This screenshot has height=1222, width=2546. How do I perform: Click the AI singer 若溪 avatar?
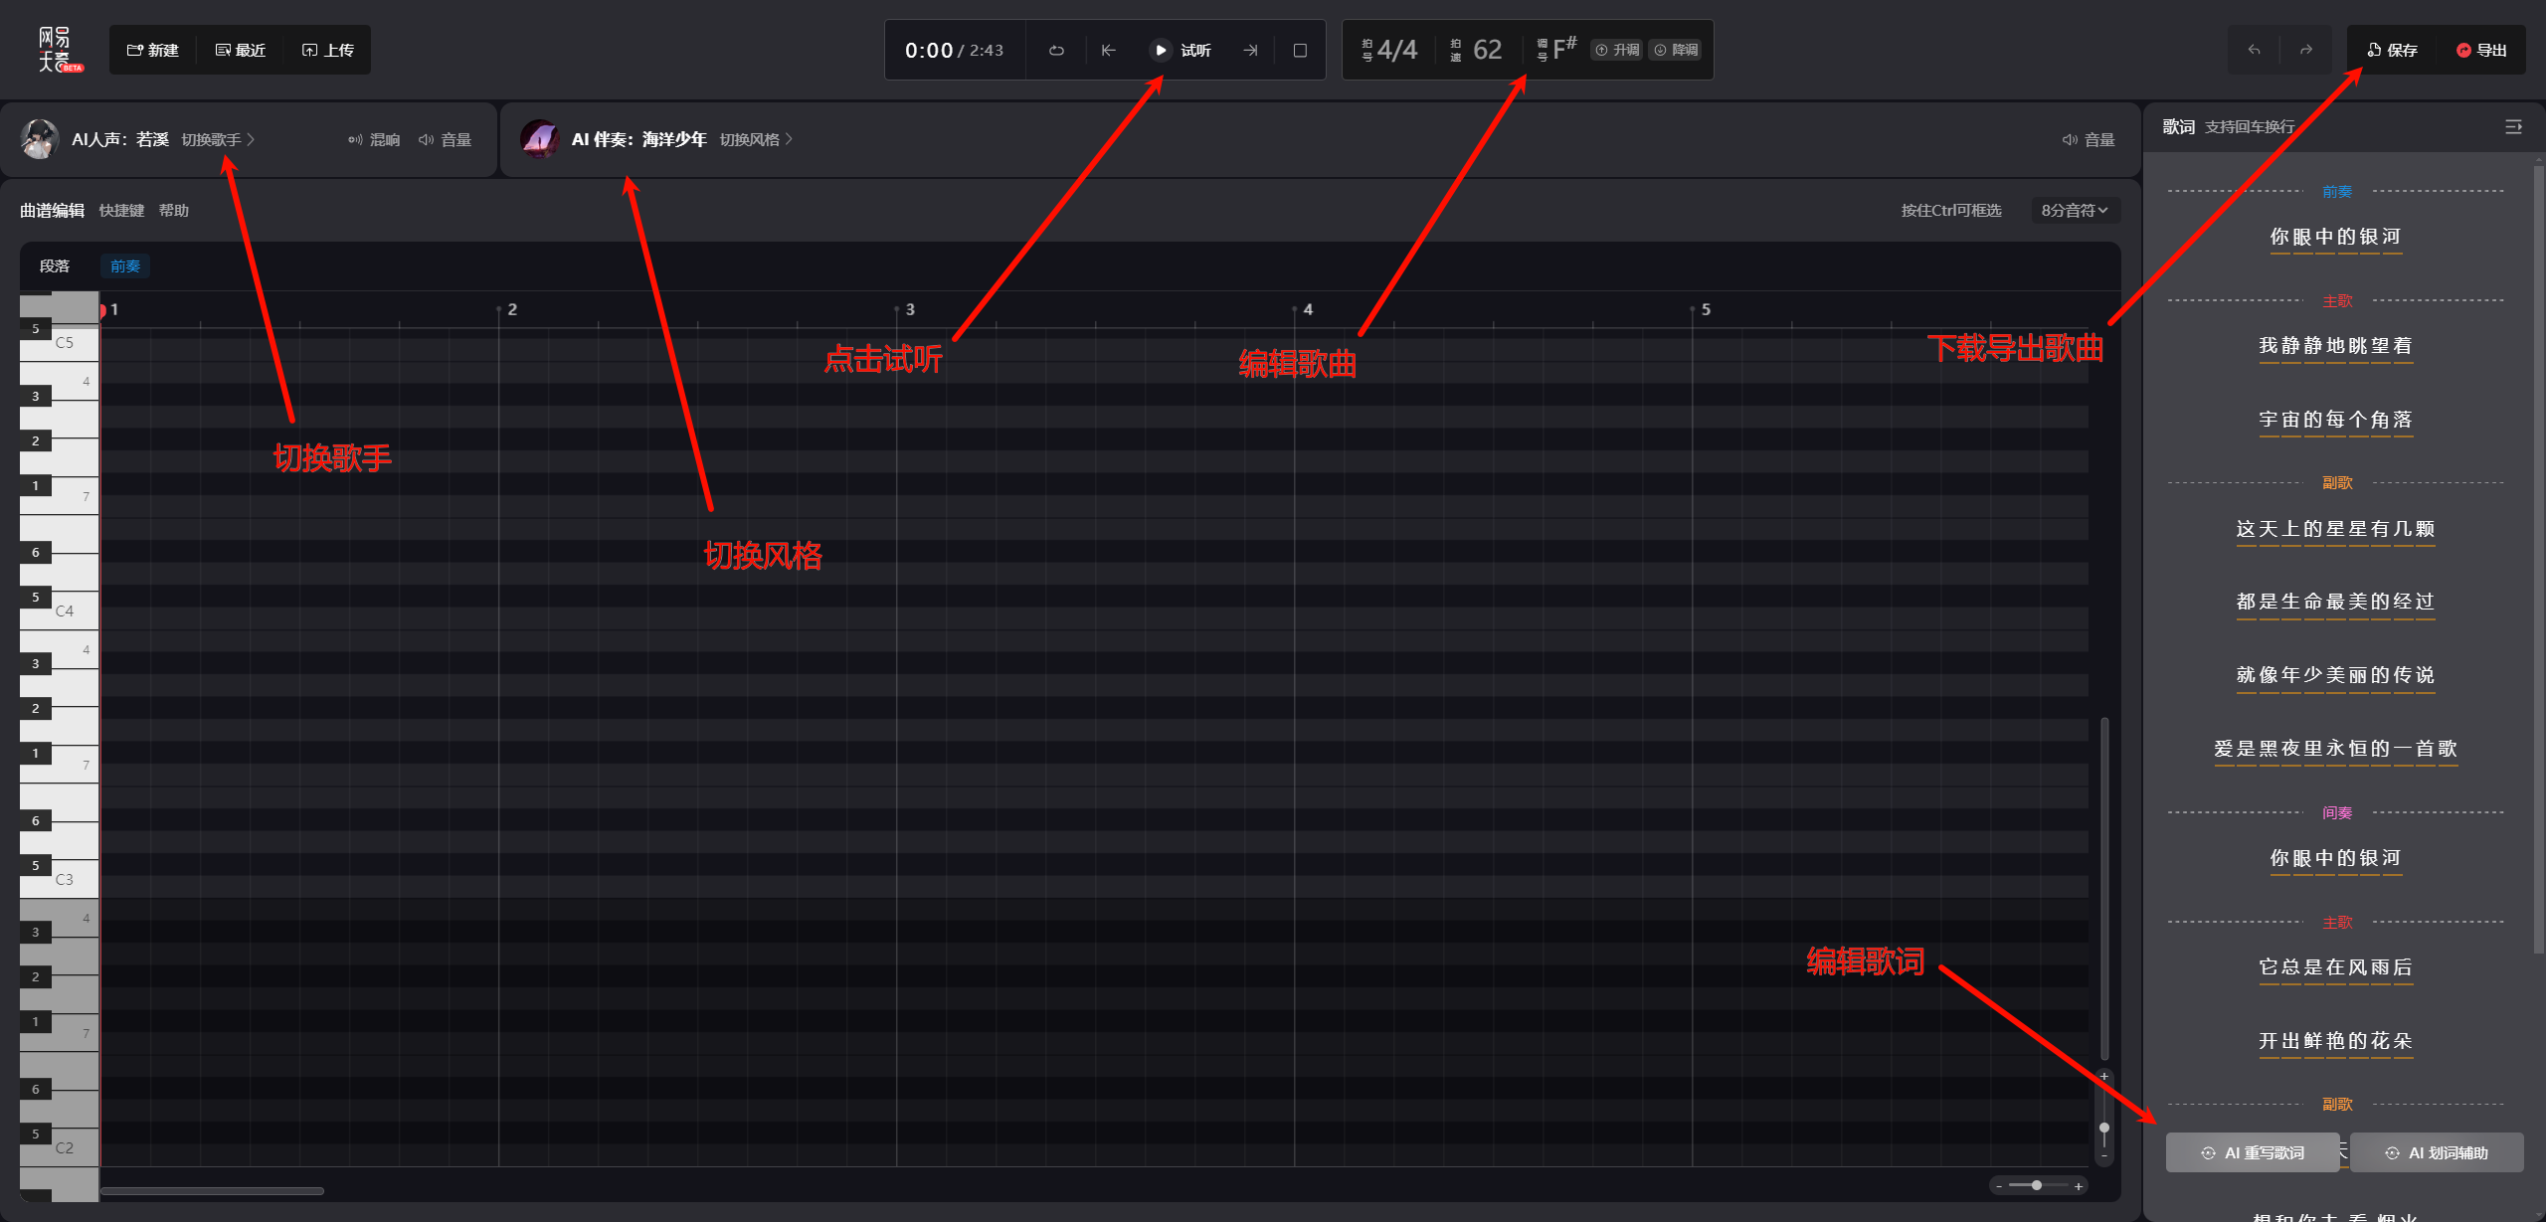click(x=40, y=139)
